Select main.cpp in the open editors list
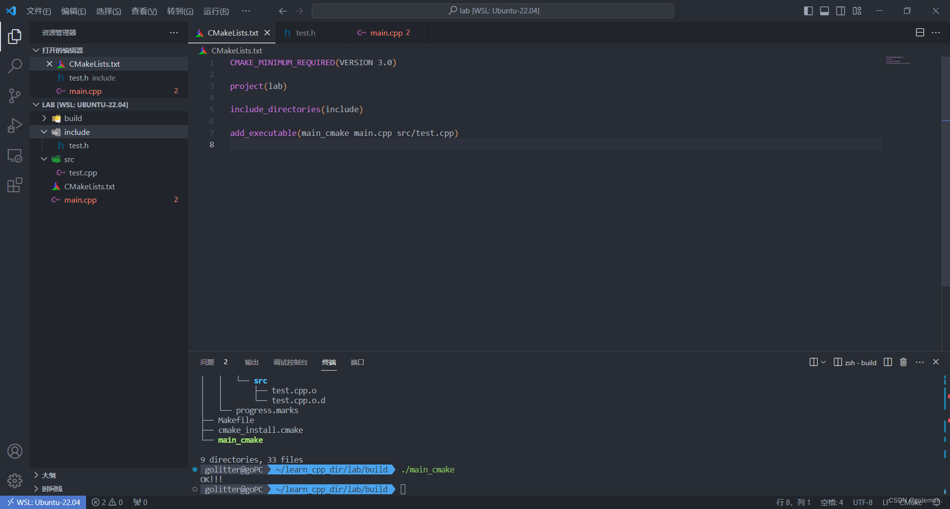The height and width of the screenshot is (509, 950). pos(109,91)
